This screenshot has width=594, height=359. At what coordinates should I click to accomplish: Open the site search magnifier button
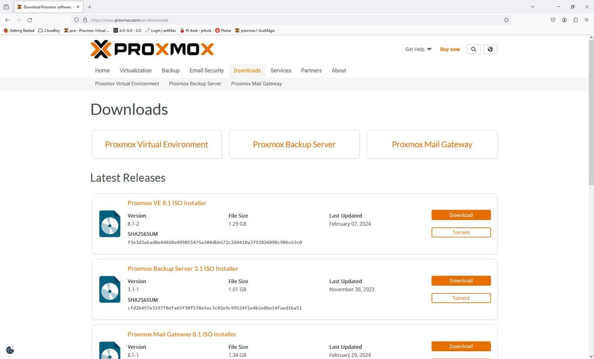(473, 49)
